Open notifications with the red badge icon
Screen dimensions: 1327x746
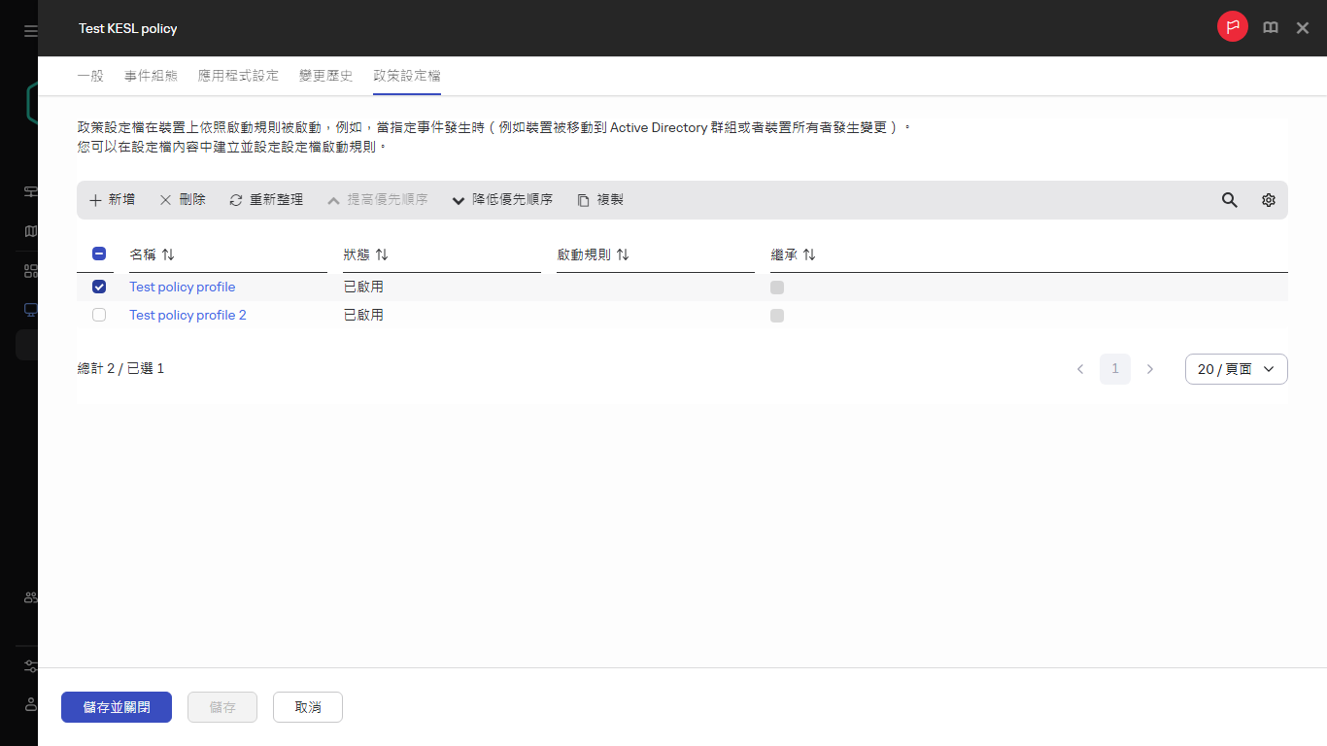click(x=1232, y=26)
